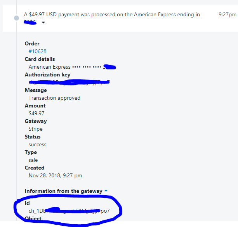Click the Information from the gateway heading
The width and height of the screenshot is (238, 227).
click(63, 191)
